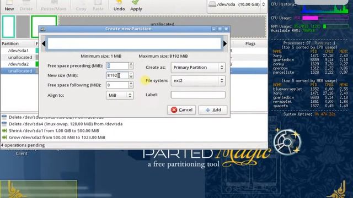Click the Free space following input field
Screen dimensions: 353x198
click(117, 85)
